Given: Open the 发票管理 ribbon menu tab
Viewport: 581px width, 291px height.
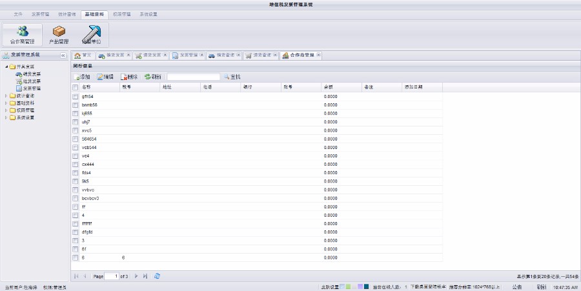Looking at the screenshot, I should click(x=41, y=14).
